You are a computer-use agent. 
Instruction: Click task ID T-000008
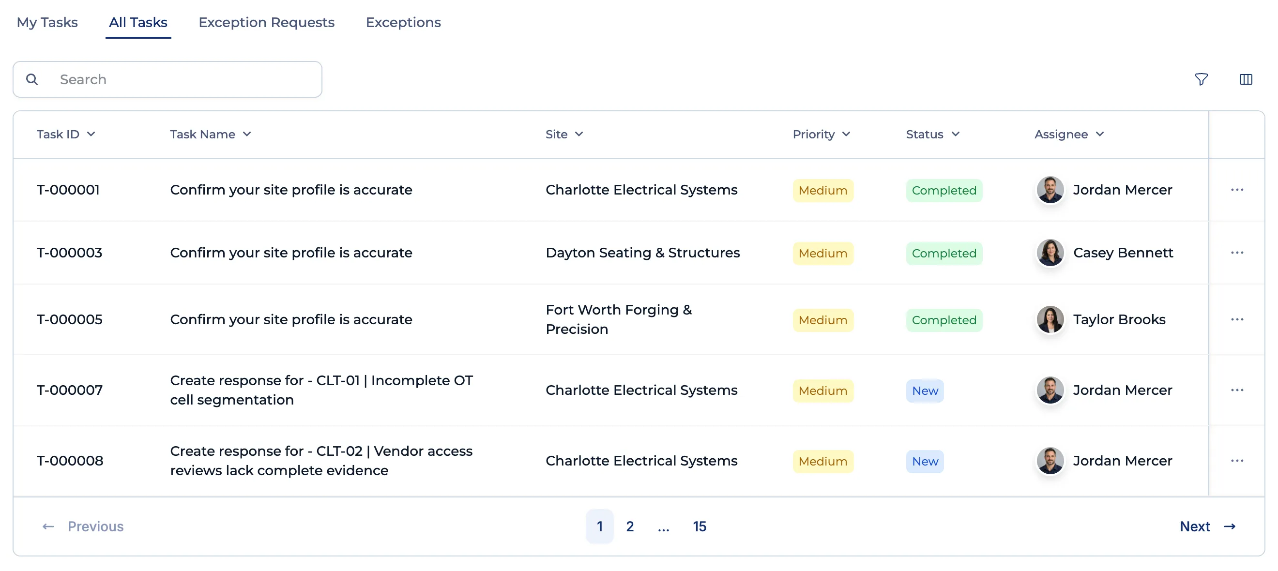[x=70, y=461]
